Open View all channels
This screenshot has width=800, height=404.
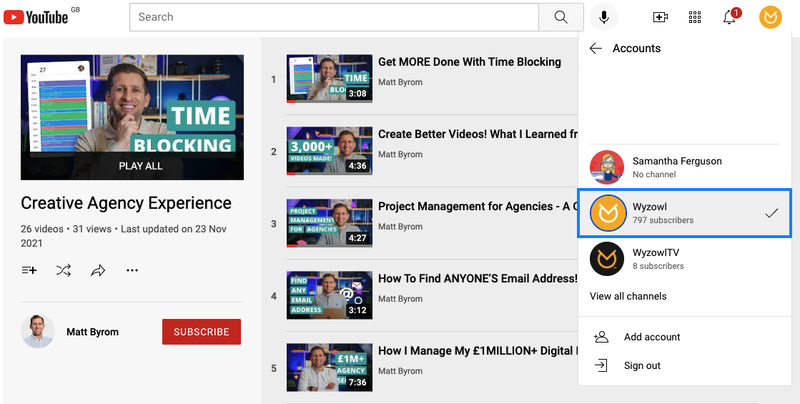coord(628,296)
